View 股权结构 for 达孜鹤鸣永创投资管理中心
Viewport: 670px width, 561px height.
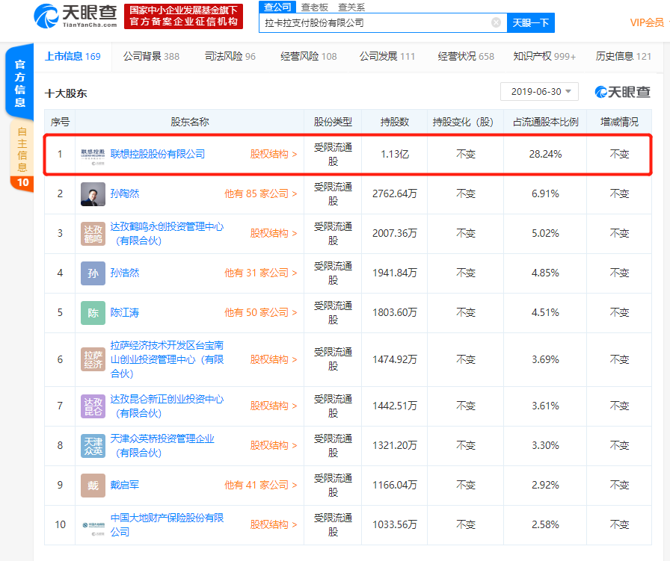(x=274, y=234)
